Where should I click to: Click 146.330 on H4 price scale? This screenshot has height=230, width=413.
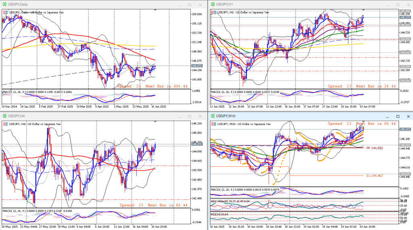pos(197,123)
